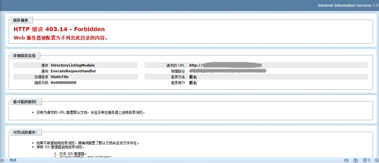Click the blocked count number beside shield
Viewport: 379px width, 163px height.
tap(369, 160)
